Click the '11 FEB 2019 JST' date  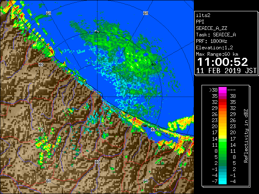(x=226, y=71)
